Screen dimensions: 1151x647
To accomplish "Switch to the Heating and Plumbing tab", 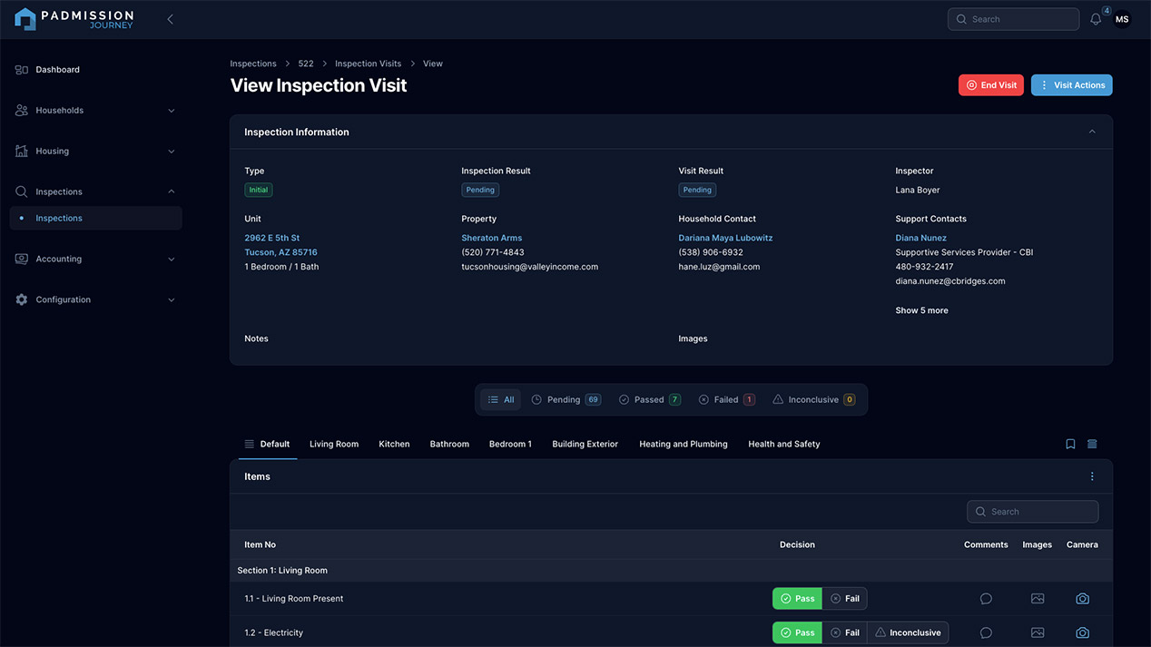I will coord(684,445).
